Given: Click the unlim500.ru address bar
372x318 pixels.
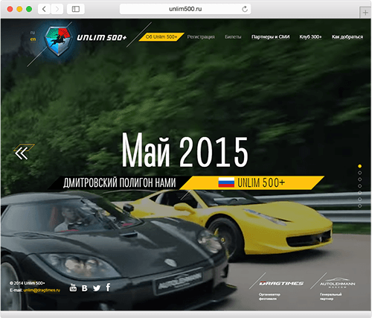Looking at the screenshot, I should point(185,9).
